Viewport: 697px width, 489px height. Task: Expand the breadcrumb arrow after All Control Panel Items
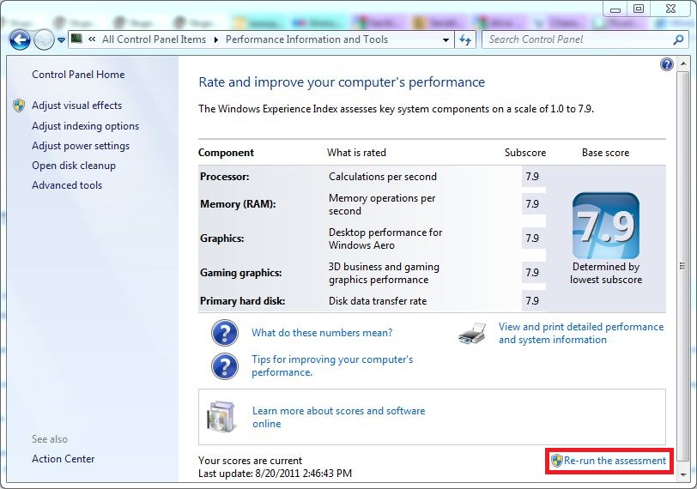(x=216, y=39)
